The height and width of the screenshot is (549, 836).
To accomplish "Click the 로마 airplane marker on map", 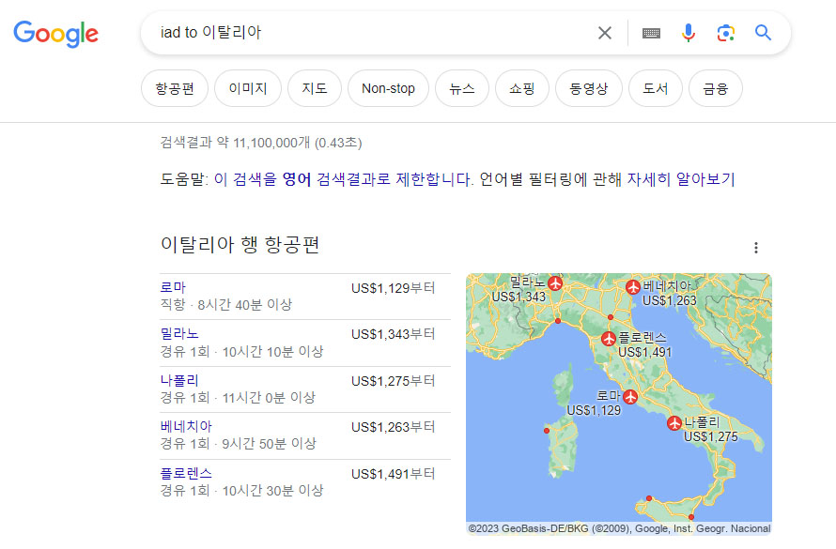I will click(x=630, y=397).
